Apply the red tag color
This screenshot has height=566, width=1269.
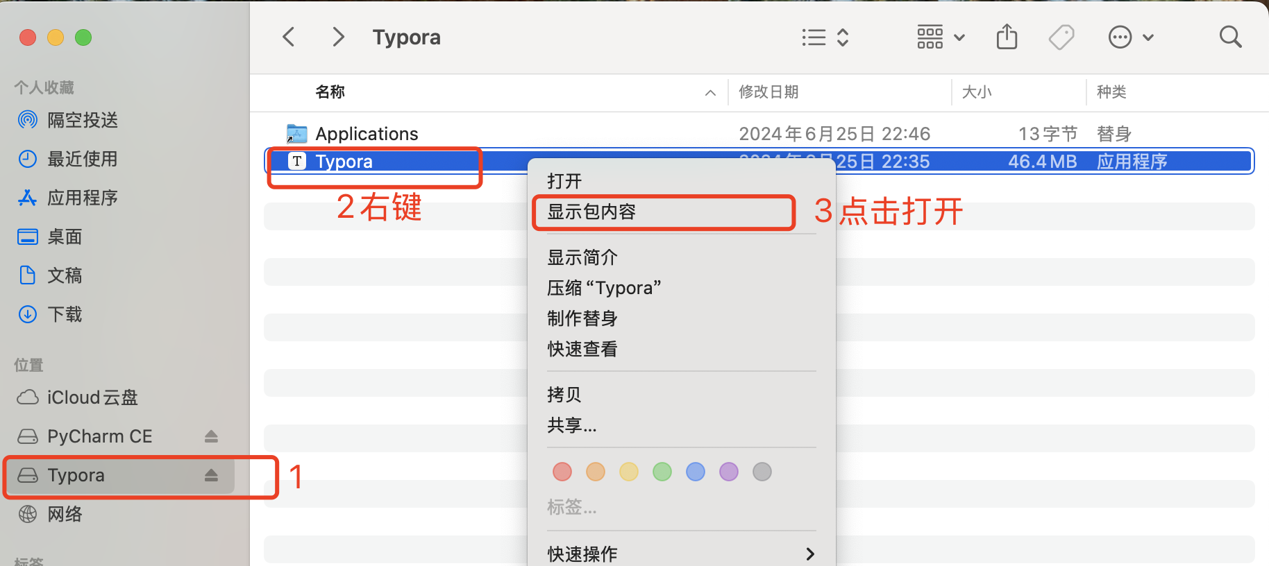(x=562, y=472)
